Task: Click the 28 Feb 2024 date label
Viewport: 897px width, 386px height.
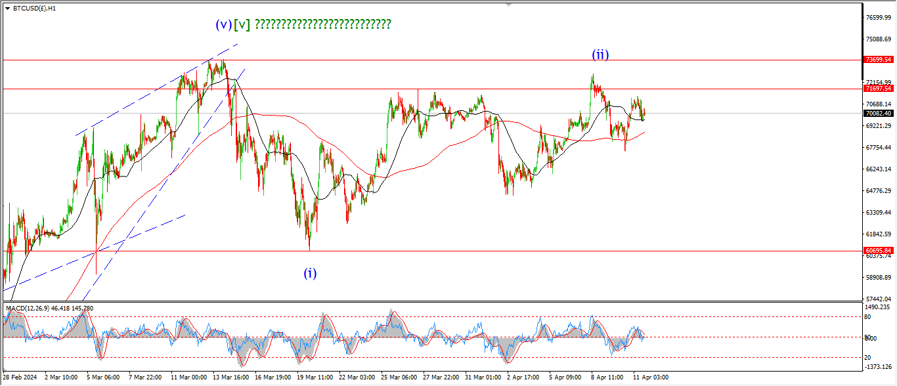Action: tap(21, 377)
